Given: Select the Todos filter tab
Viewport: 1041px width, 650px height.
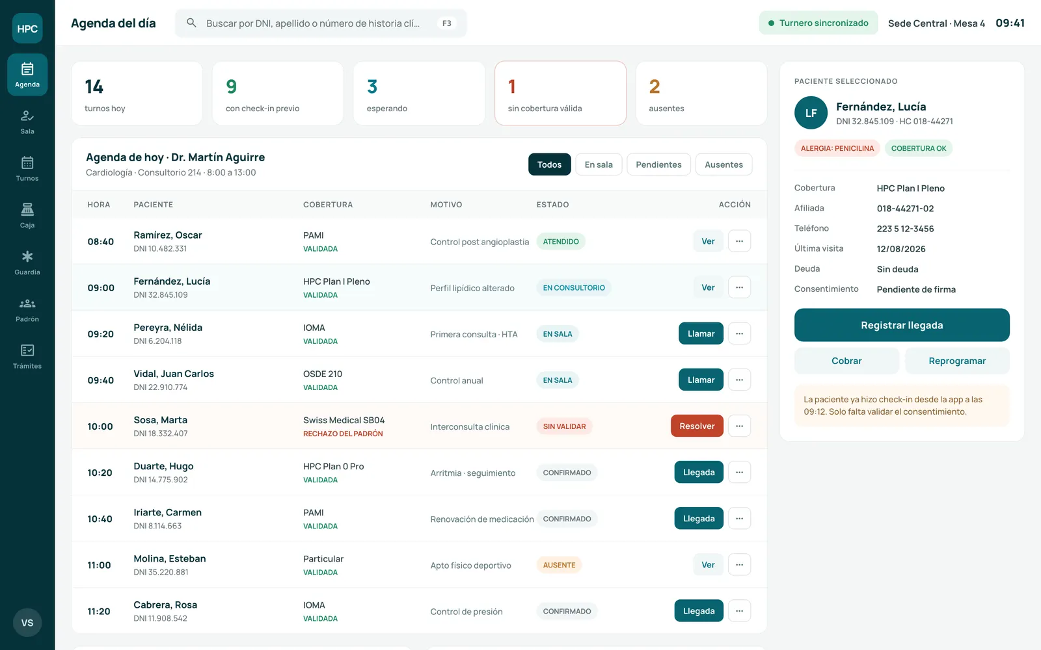Looking at the screenshot, I should [x=549, y=164].
